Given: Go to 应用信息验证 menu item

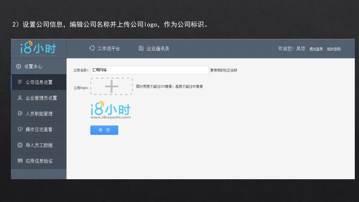Looking at the screenshot, I should point(39,161).
